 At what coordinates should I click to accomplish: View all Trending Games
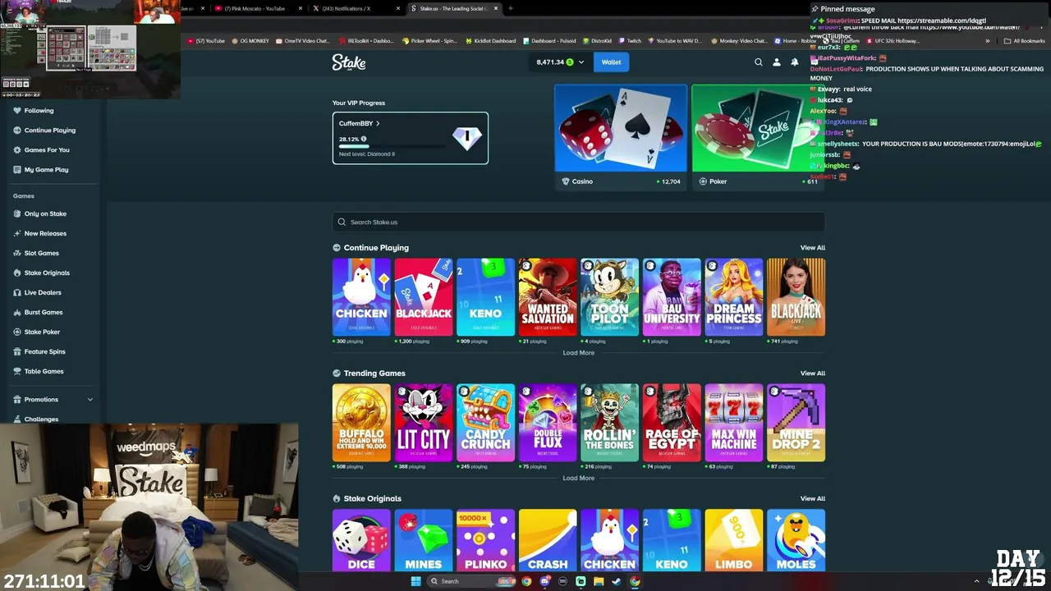pos(813,373)
